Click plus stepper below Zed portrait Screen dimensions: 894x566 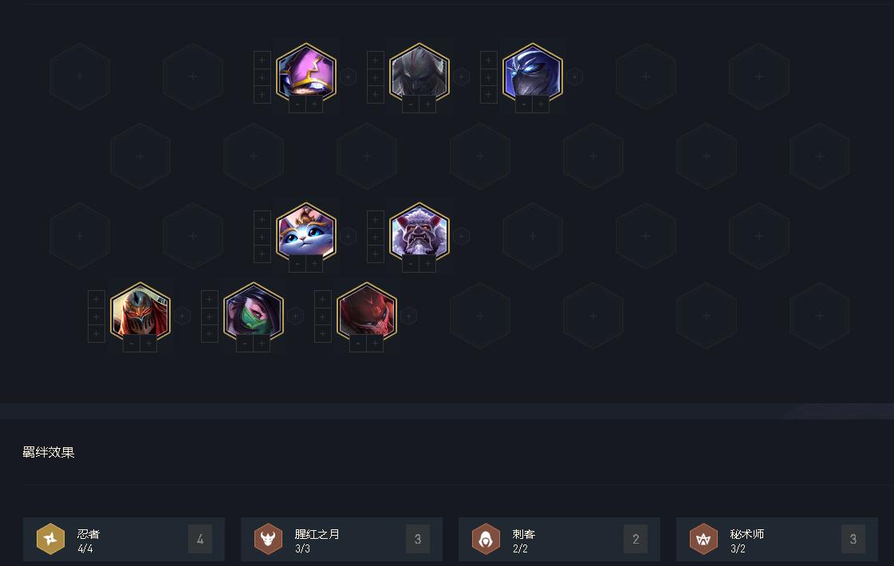coord(148,344)
